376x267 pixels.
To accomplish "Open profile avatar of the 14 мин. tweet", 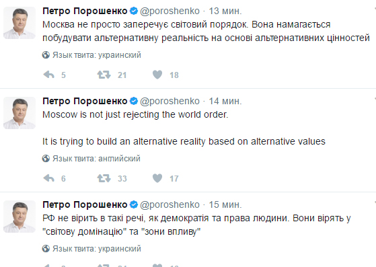I will (x=20, y=113).
